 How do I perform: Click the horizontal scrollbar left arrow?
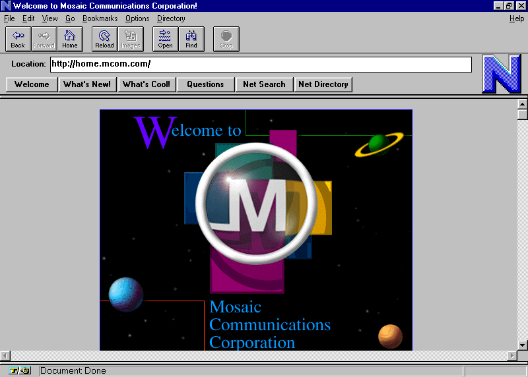click(5, 355)
